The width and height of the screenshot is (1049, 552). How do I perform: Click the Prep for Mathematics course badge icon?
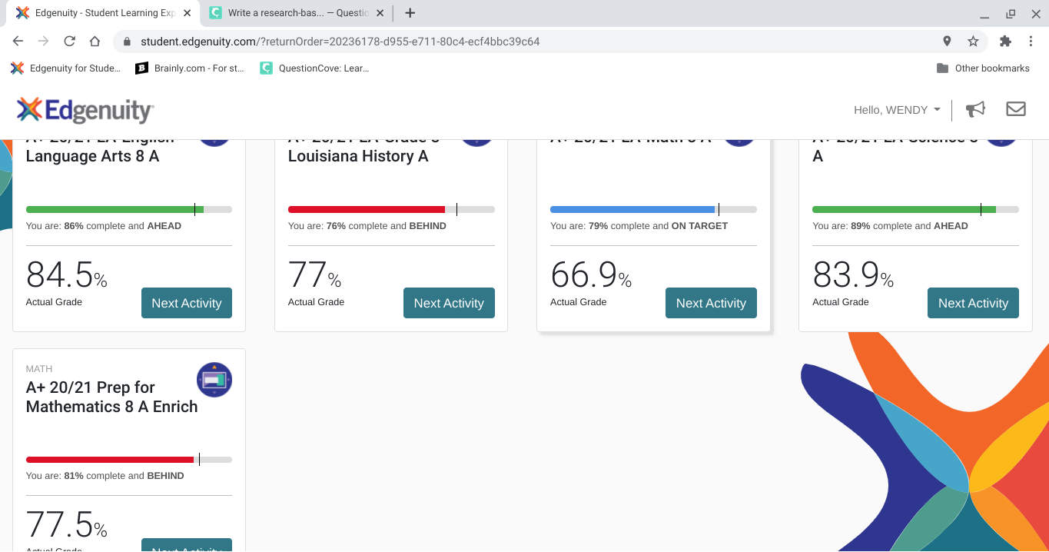tap(214, 380)
